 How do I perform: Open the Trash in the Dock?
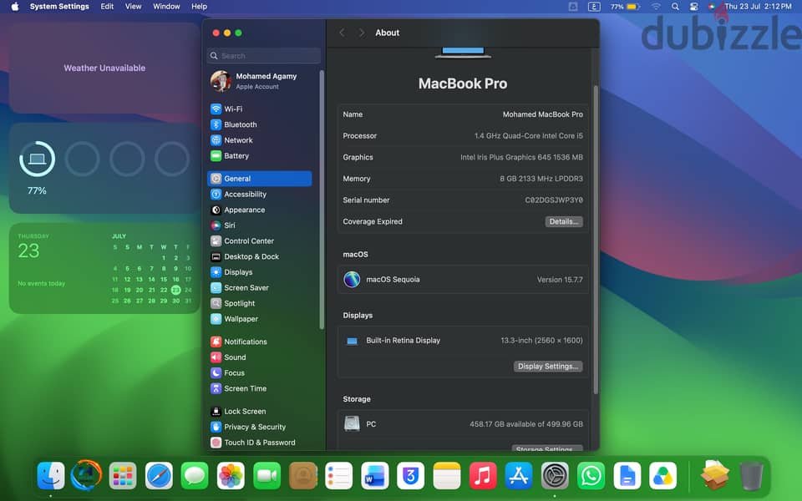coord(751,475)
